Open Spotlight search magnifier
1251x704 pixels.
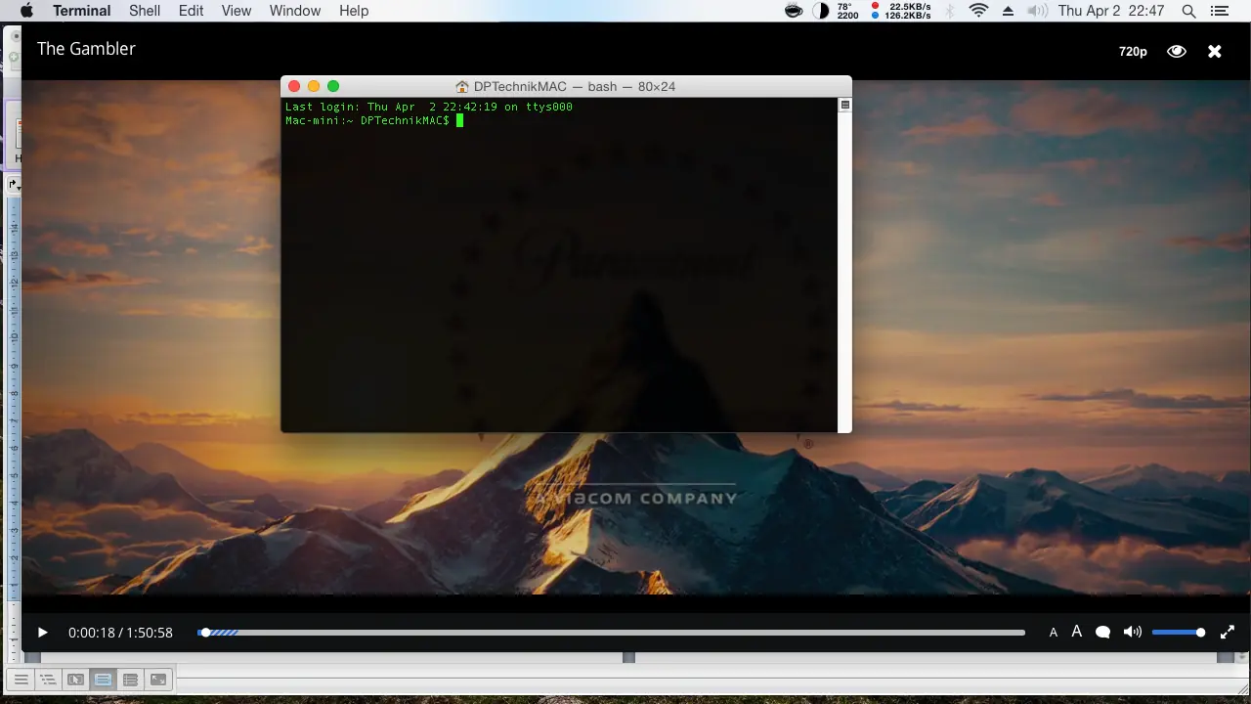coord(1189,11)
